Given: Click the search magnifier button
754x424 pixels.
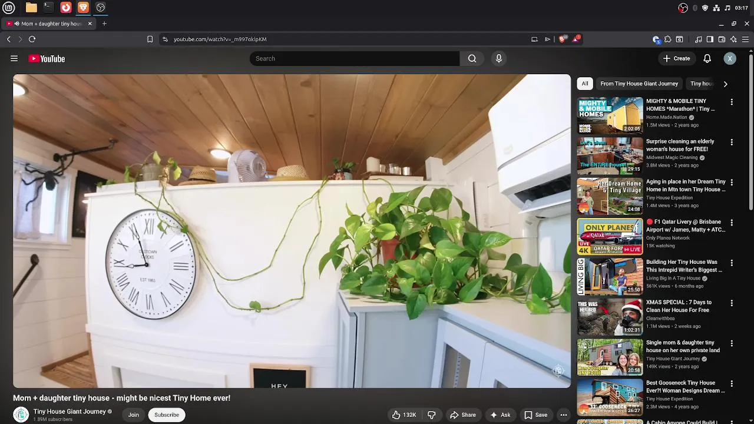Looking at the screenshot, I should tap(472, 58).
